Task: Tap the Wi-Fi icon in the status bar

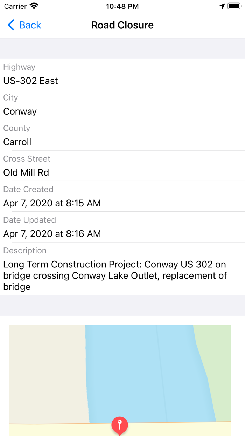Action: [x=33, y=6]
